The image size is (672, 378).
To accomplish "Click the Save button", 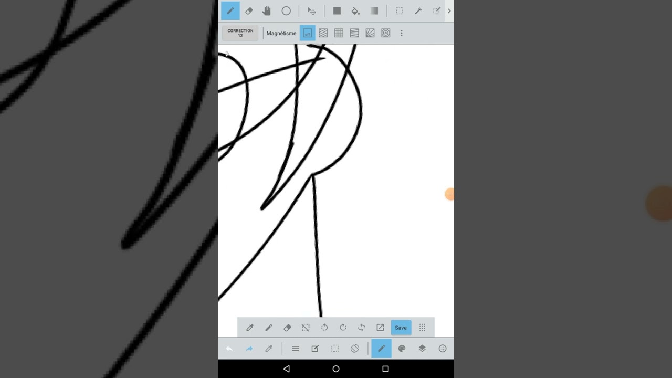I will (401, 328).
